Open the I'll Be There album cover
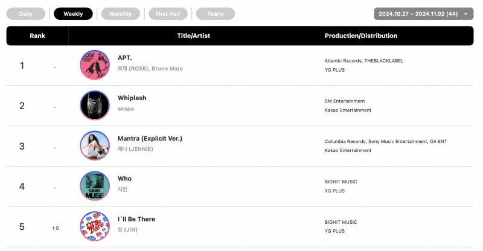483x251 pixels. (95, 226)
